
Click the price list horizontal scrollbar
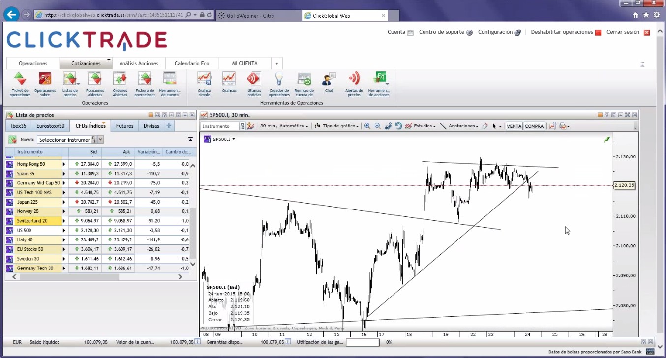[x=69, y=277]
